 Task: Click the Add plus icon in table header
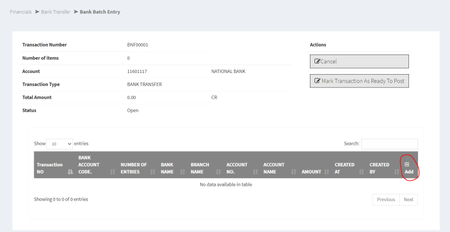pyautogui.click(x=407, y=164)
